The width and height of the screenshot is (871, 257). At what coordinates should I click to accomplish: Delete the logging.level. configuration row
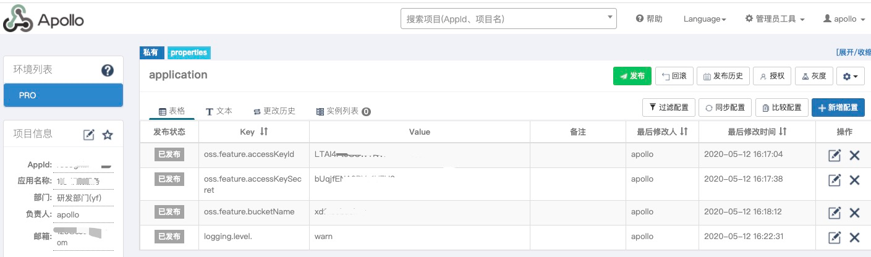(854, 237)
